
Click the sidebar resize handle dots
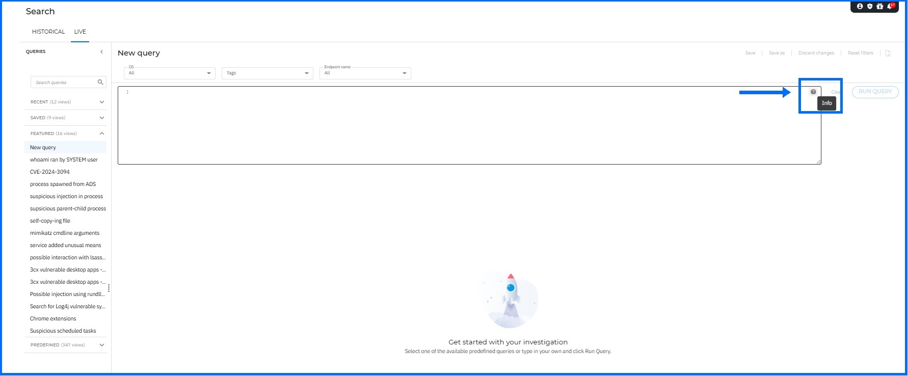tap(109, 288)
